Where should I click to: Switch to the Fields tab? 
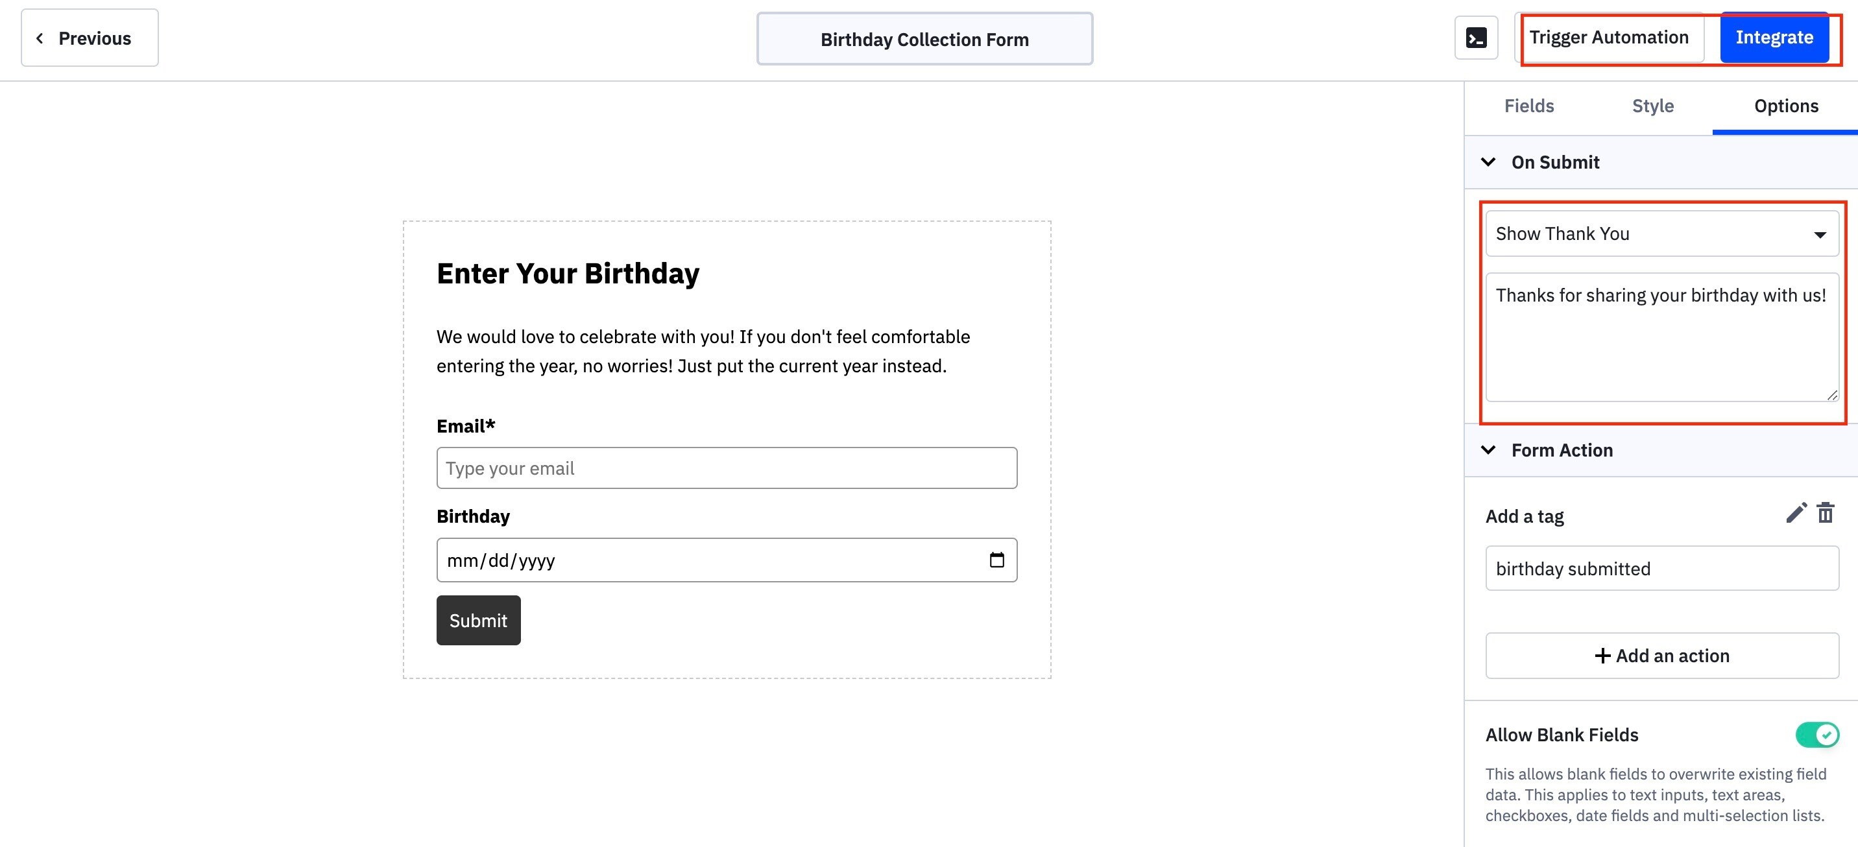point(1528,106)
